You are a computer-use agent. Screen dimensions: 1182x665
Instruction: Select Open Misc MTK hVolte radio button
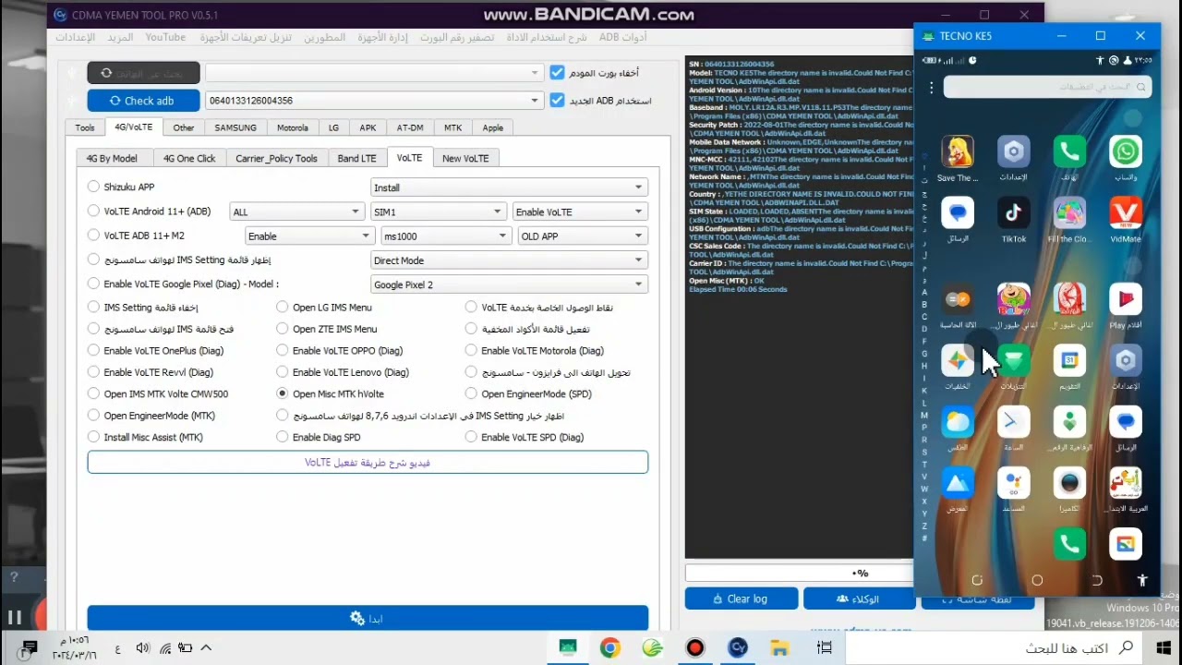[283, 393]
